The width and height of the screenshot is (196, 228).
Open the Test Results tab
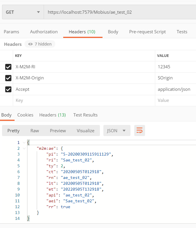[85, 115]
